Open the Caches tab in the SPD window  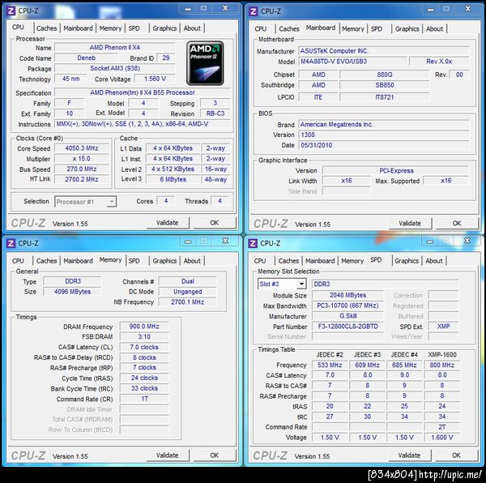pos(288,261)
